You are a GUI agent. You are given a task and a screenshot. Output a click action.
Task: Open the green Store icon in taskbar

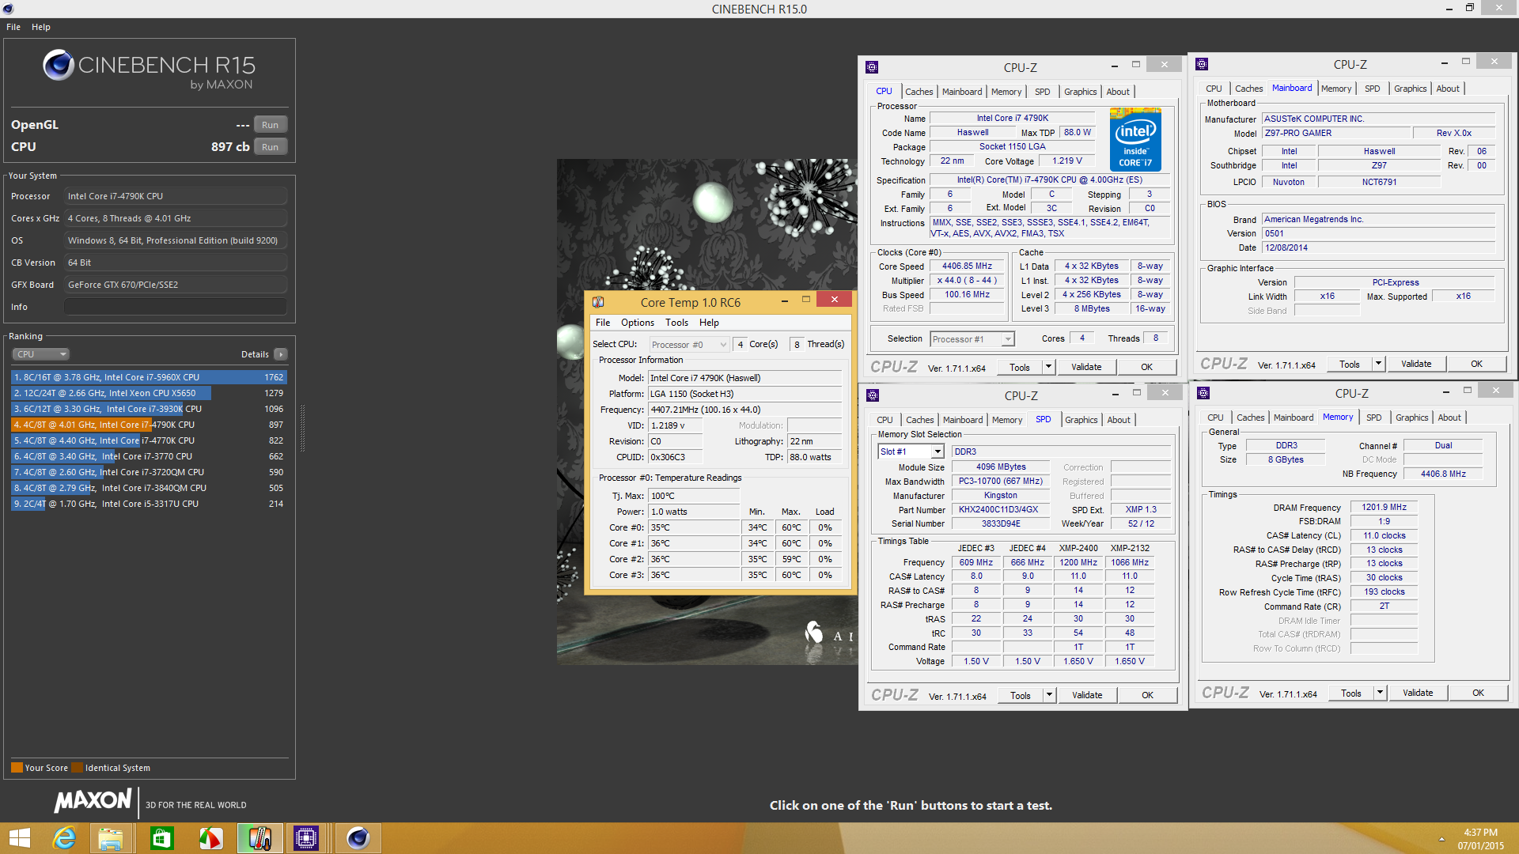point(161,838)
